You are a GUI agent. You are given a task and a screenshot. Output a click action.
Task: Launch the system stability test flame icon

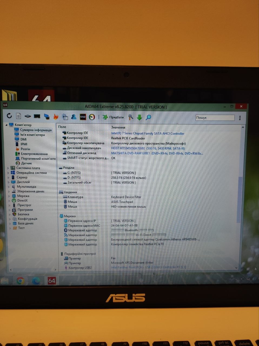pos(56,117)
